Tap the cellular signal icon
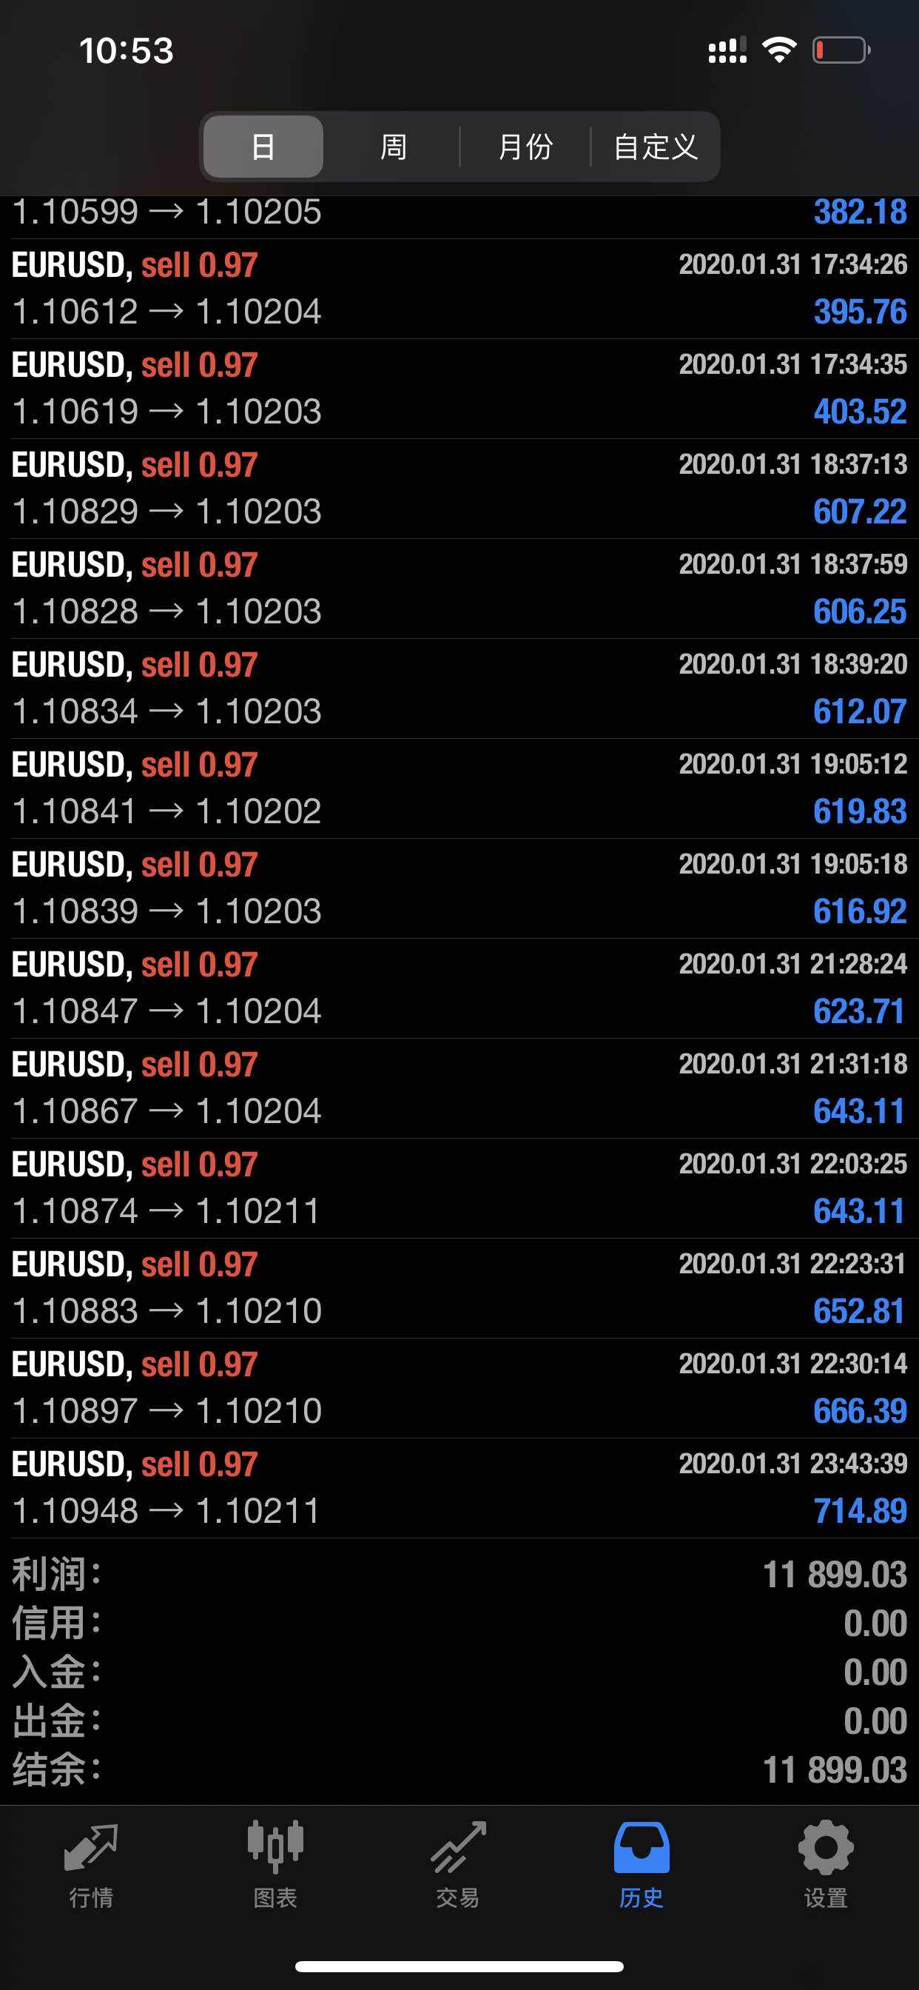 [727, 51]
